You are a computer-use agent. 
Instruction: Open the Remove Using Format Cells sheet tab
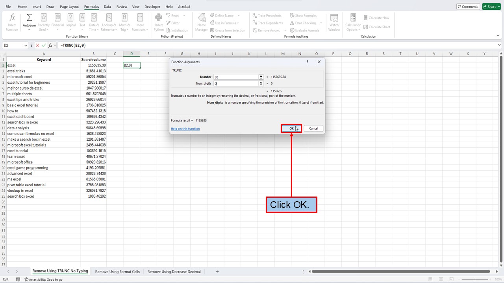point(117,271)
